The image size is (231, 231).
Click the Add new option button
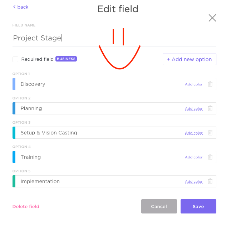(x=190, y=59)
